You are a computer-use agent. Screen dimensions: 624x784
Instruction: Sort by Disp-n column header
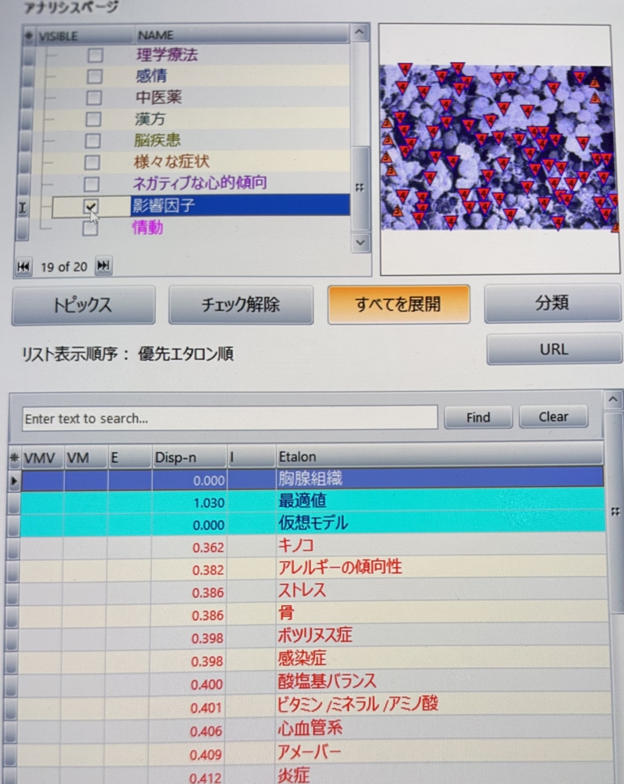tap(188, 457)
